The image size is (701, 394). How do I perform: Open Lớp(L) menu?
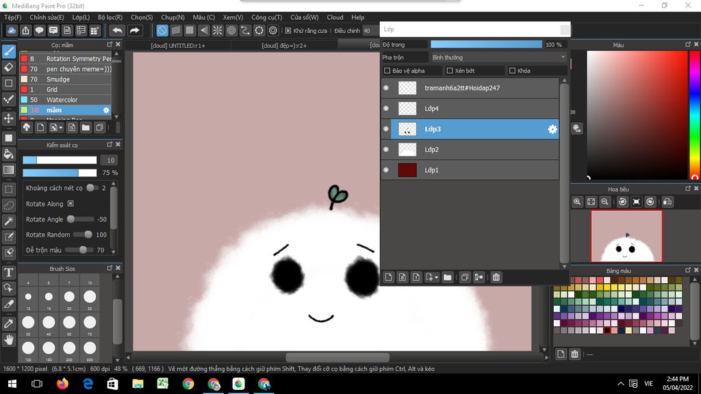pos(81,17)
